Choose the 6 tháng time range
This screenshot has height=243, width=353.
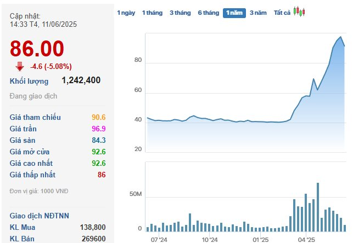click(208, 13)
